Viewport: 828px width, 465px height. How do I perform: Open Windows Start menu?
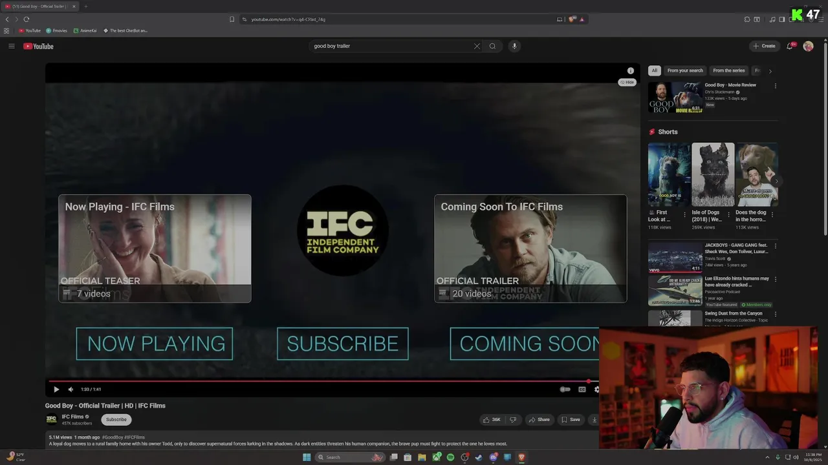tap(307, 457)
